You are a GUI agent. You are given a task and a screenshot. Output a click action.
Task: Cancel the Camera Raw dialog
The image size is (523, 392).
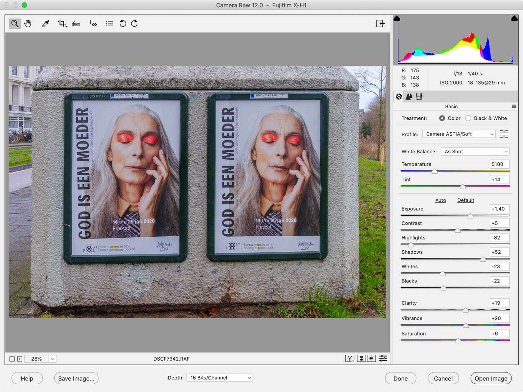(443, 378)
